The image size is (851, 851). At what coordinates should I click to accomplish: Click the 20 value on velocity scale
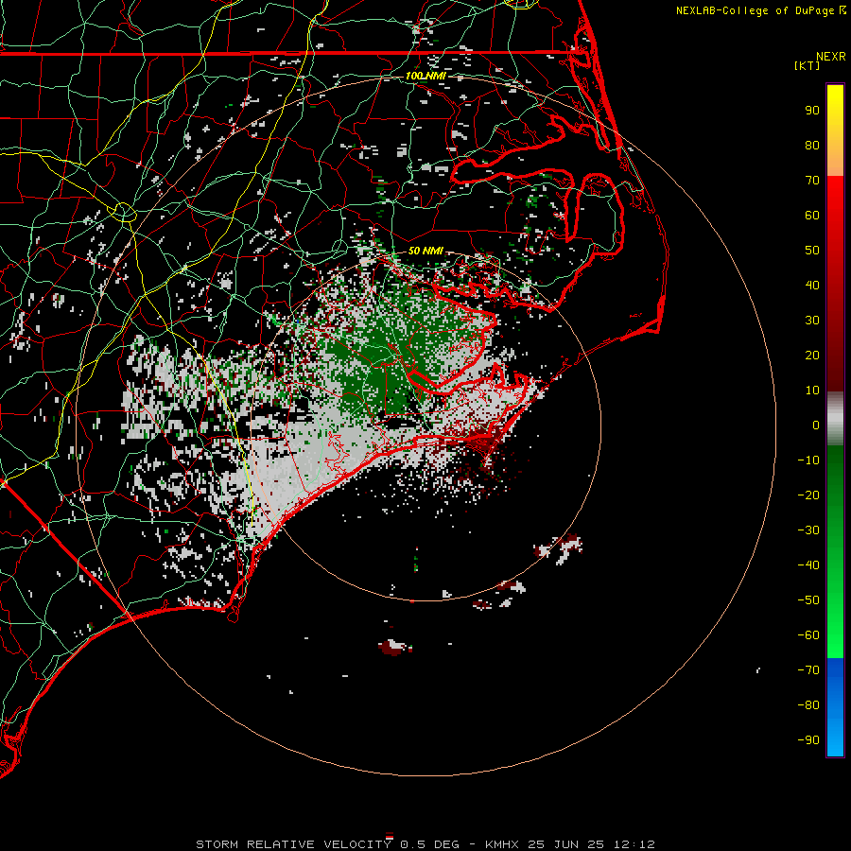812,356
